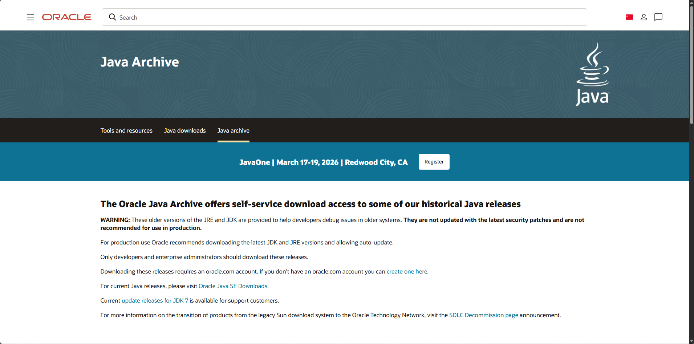Switch to Java downloads tab

(x=185, y=130)
